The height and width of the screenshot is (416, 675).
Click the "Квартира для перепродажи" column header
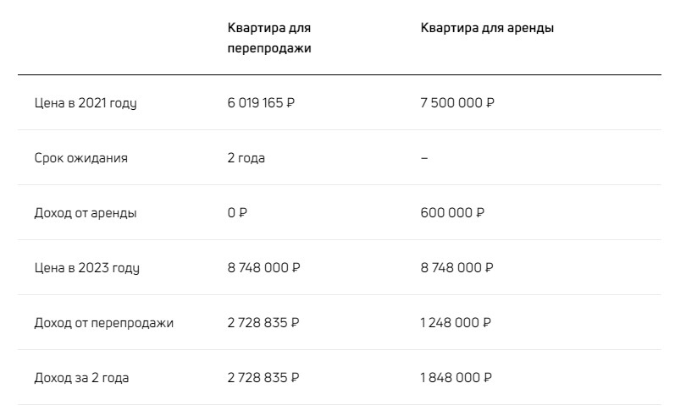tap(269, 38)
